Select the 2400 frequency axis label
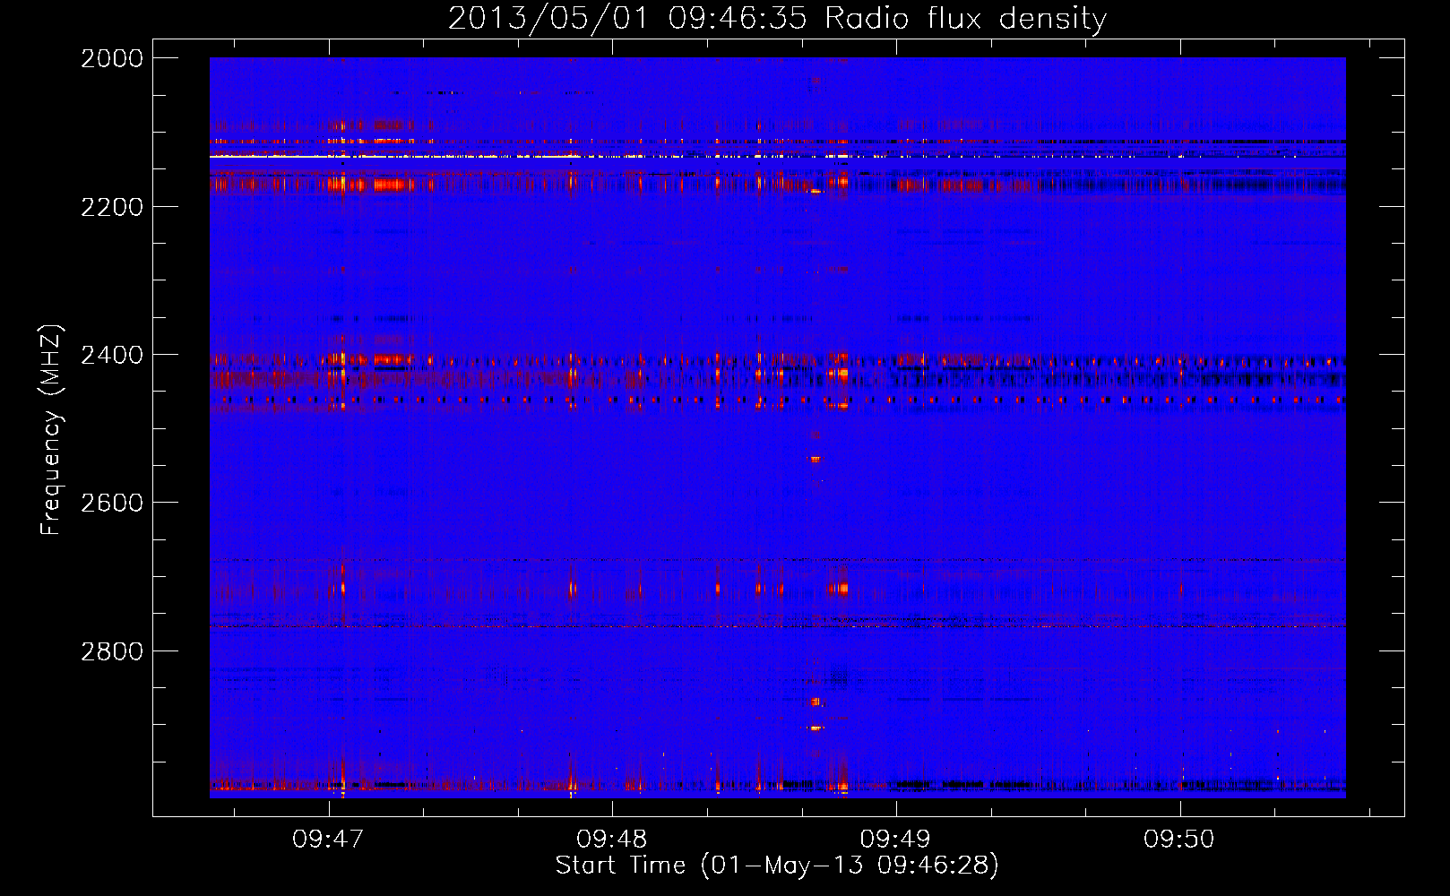Image resolution: width=1450 pixels, height=896 pixels. pyautogui.click(x=112, y=355)
